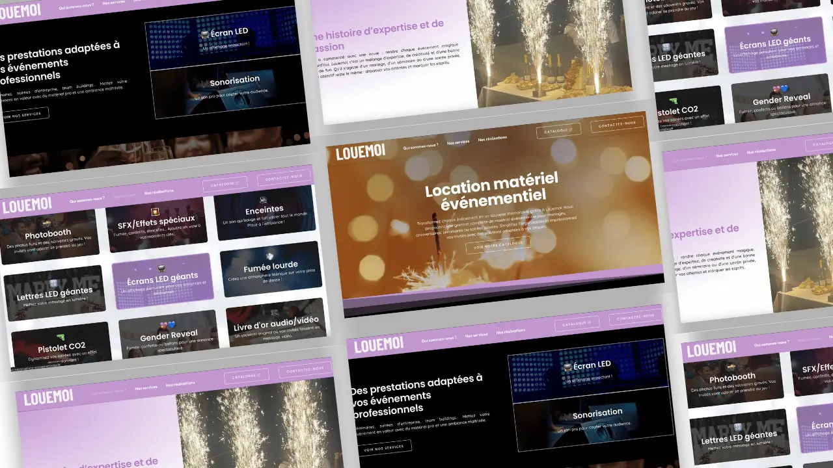Image resolution: width=833 pixels, height=468 pixels.
Task: Open the "Nos services" navigation link
Action: 457,143
